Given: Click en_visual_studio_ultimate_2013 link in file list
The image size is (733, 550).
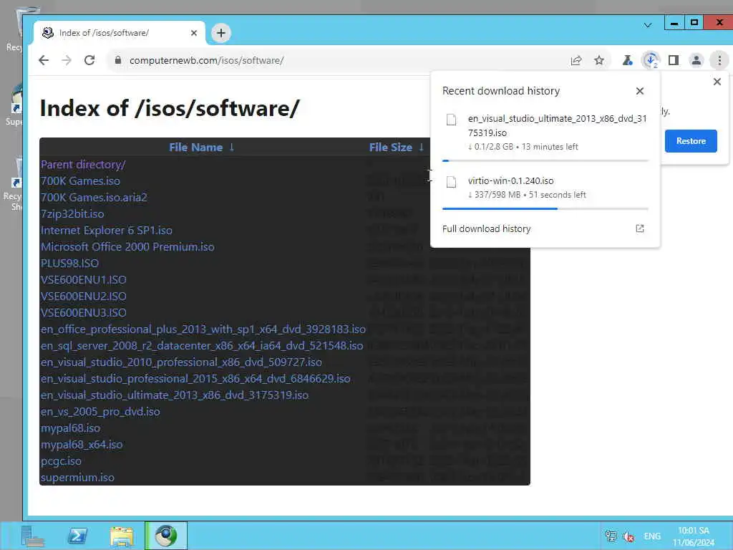Looking at the screenshot, I should 175,395.
